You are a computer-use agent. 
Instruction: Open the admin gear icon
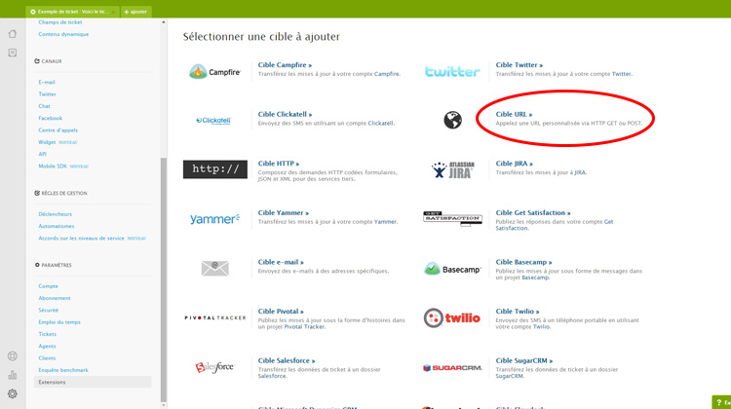tap(13, 393)
